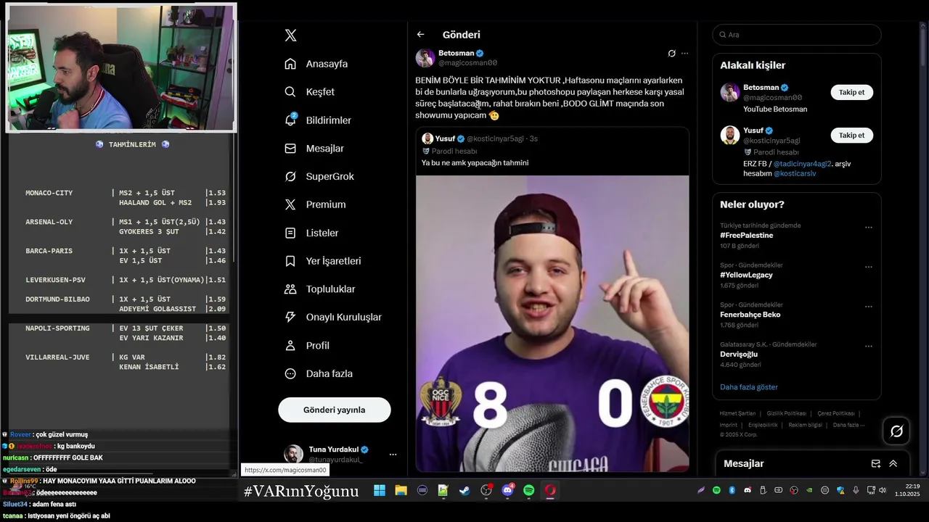This screenshot has width=929, height=522.
Task: Click the X logo in sidebar
Action: click(290, 35)
